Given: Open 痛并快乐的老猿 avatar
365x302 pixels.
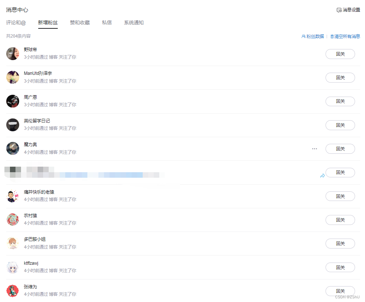Looking at the screenshot, I should click(x=13, y=196).
